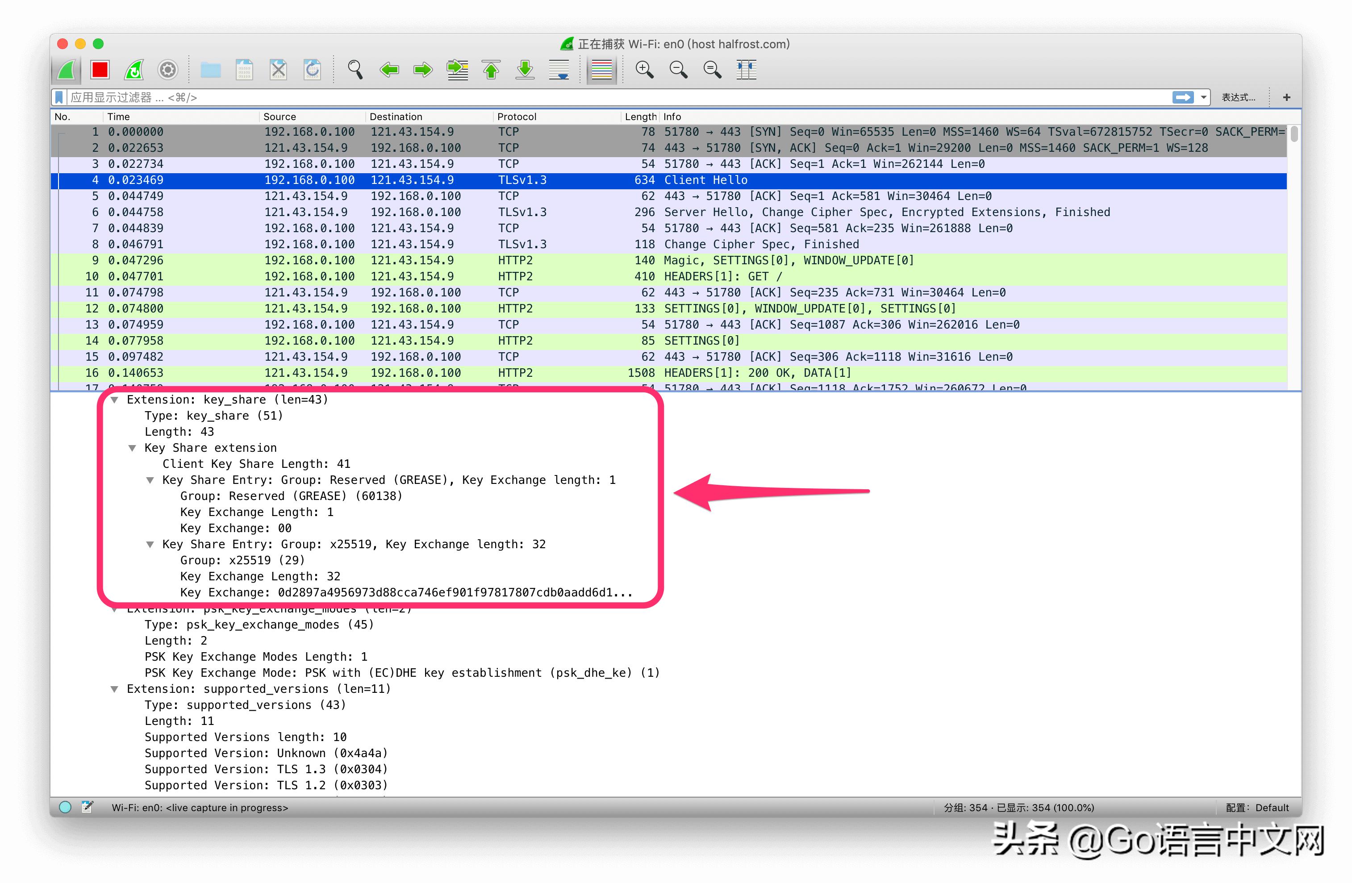Jump to the last packet

(525, 70)
